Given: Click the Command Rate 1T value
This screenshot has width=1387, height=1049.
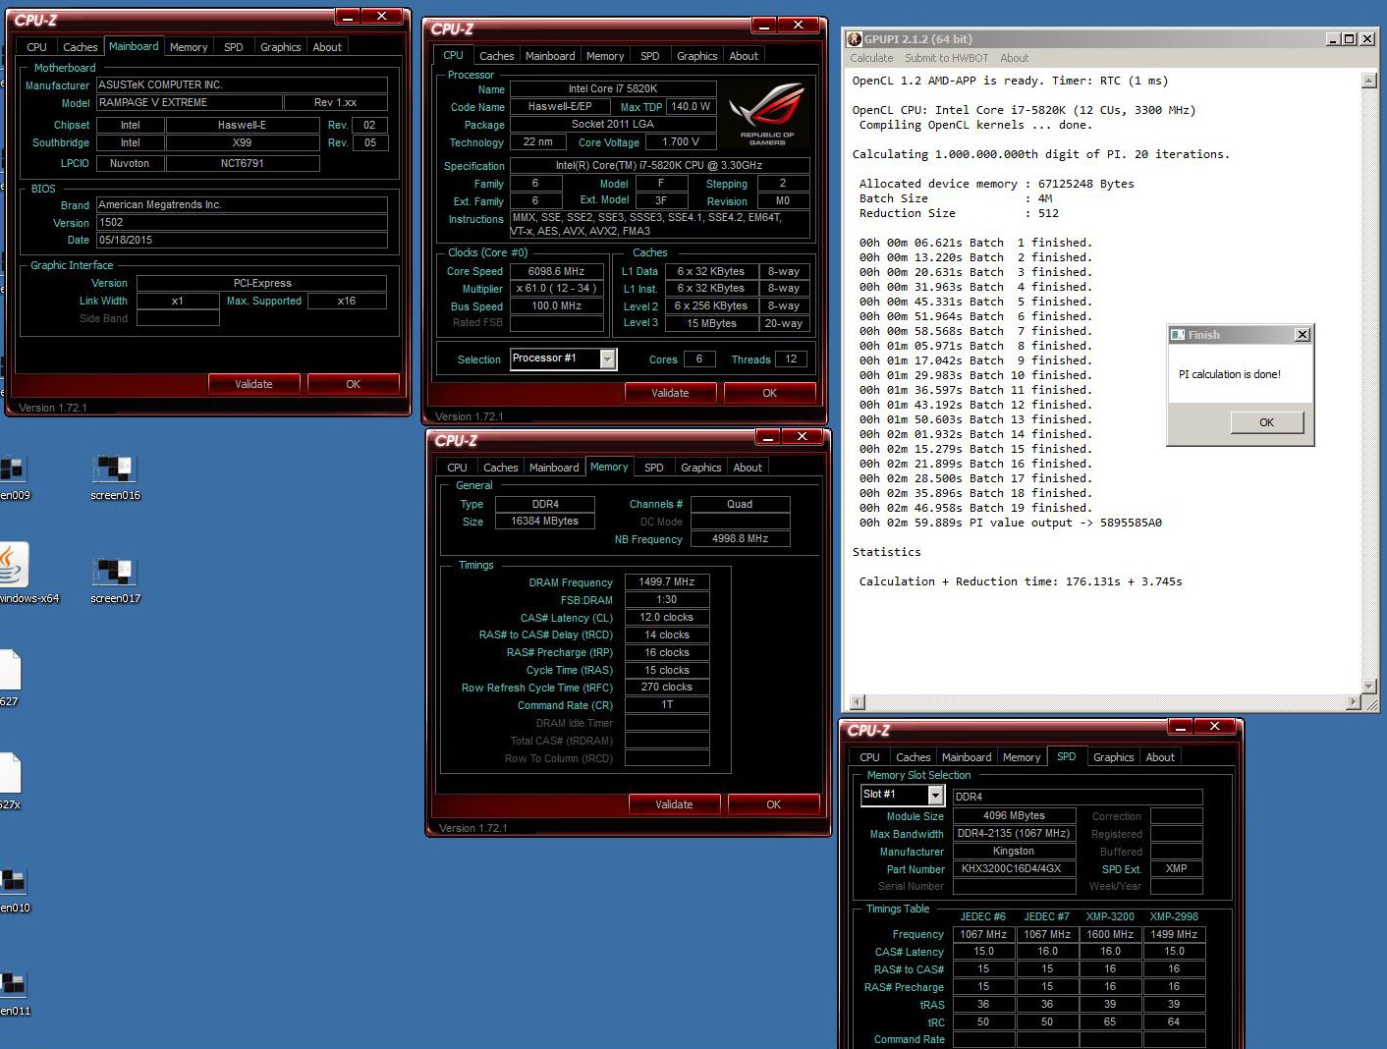Looking at the screenshot, I should pos(667,704).
